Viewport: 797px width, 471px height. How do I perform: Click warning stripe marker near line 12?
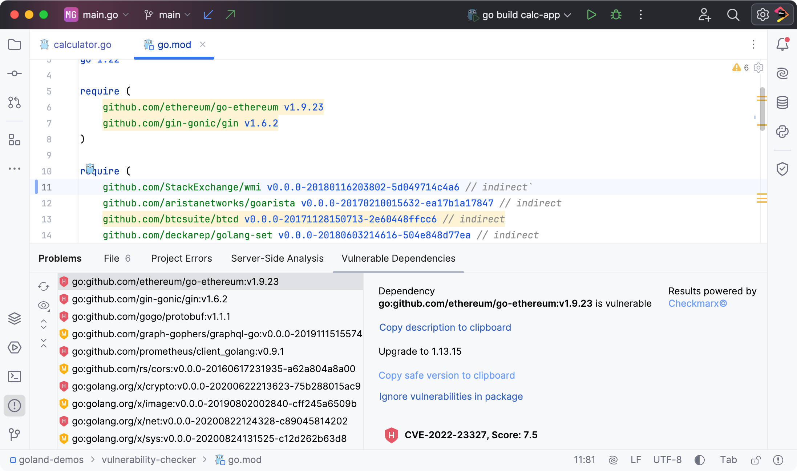pos(762,198)
